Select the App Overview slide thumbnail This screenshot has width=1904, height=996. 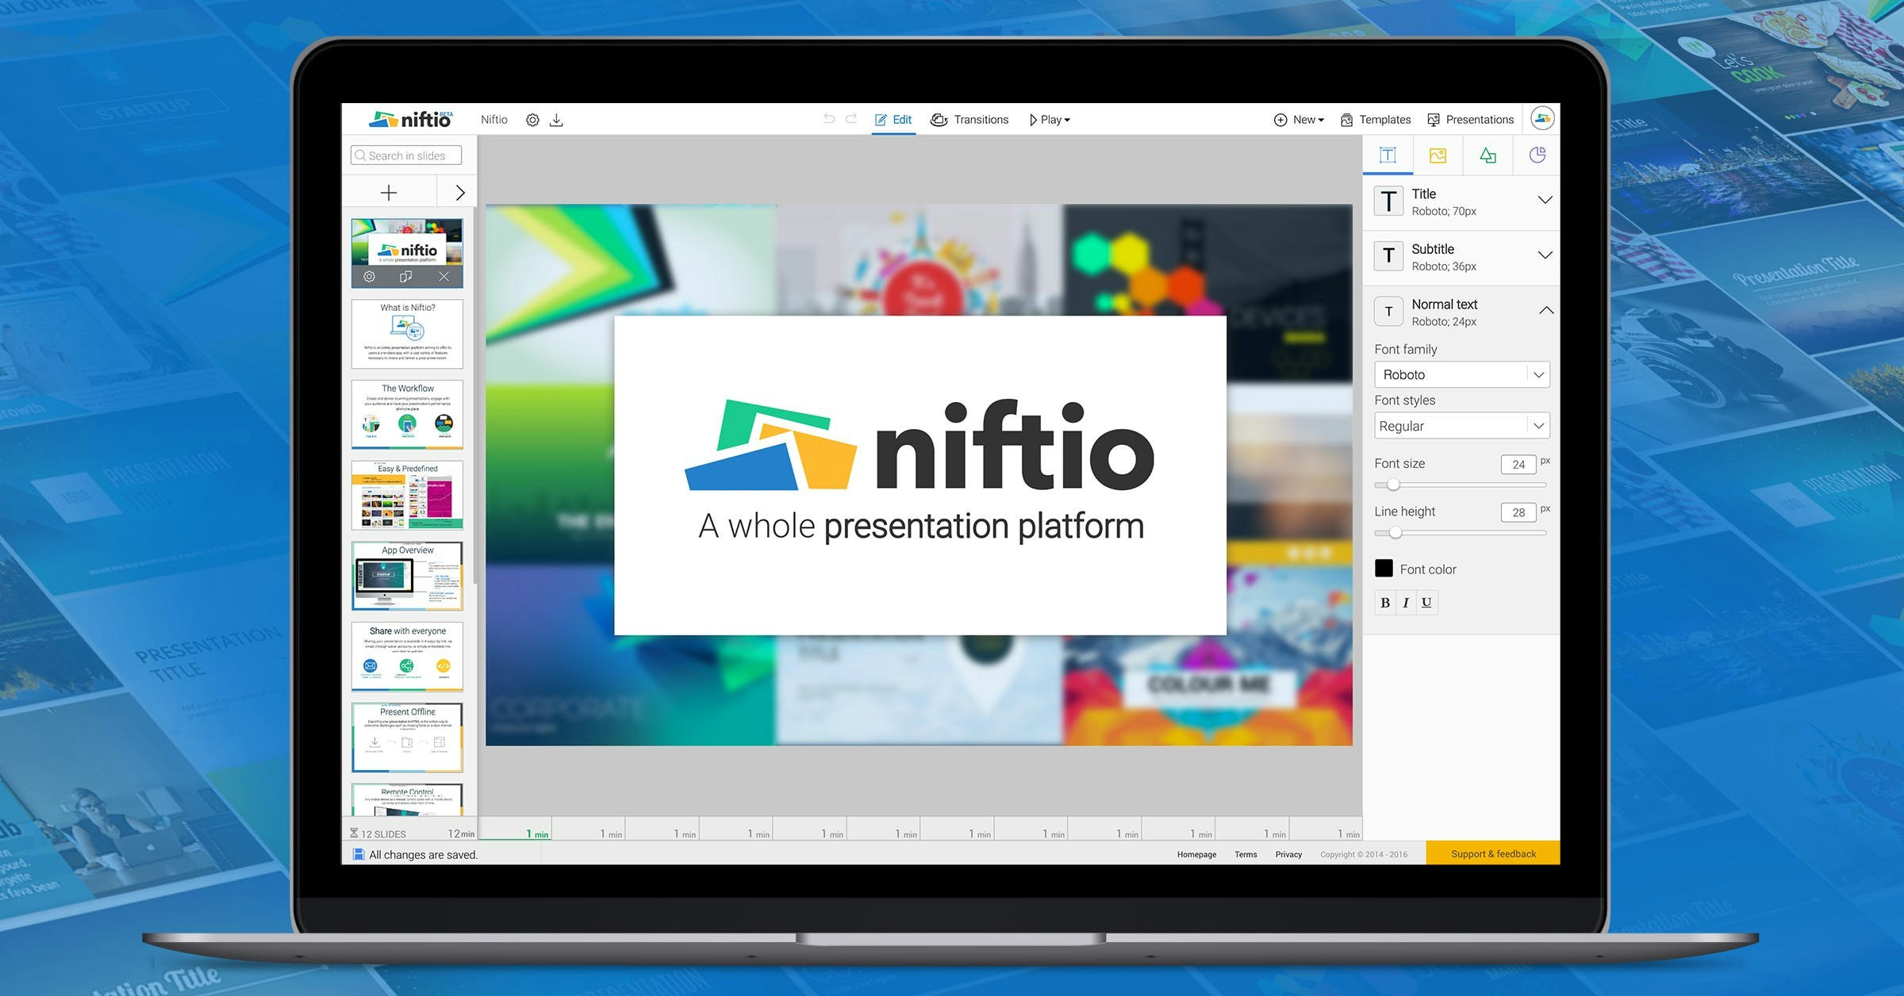point(407,576)
